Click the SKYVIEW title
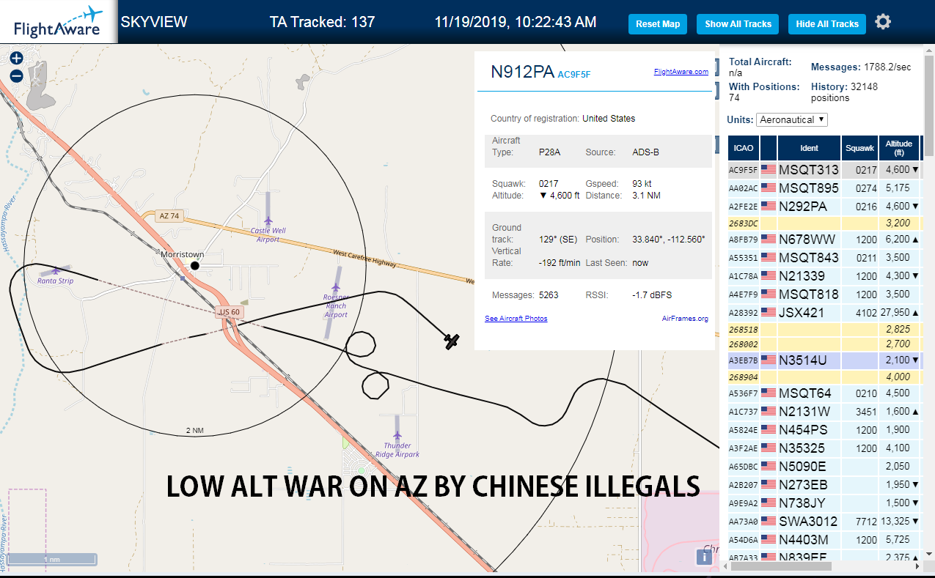Image resolution: width=935 pixels, height=578 pixels. point(154,22)
